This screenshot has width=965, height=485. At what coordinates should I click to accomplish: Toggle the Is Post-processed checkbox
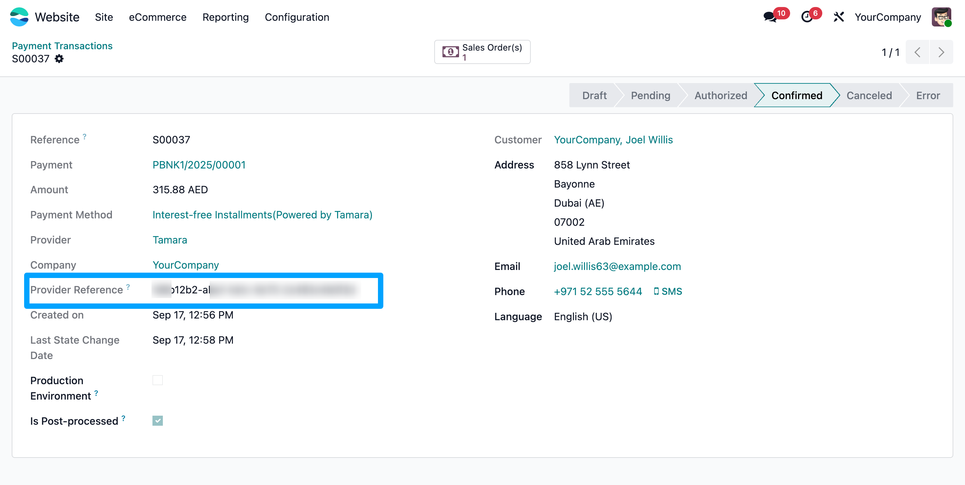click(158, 421)
